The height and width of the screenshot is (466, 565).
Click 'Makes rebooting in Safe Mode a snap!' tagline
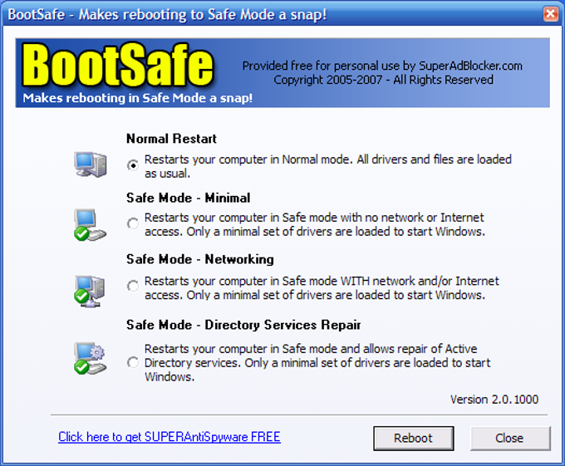coord(137,98)
